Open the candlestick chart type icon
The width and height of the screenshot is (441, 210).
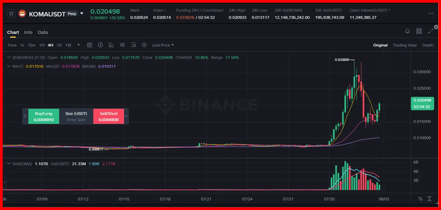click(x=122, y=45)
